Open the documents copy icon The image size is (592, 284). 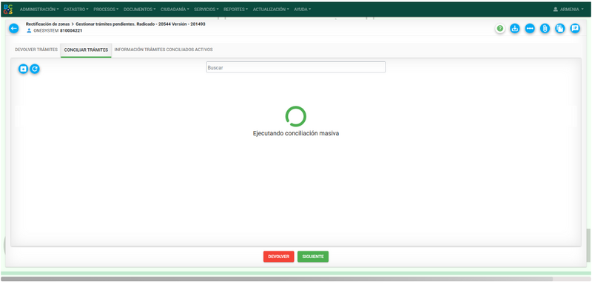[x=560, y=28]
